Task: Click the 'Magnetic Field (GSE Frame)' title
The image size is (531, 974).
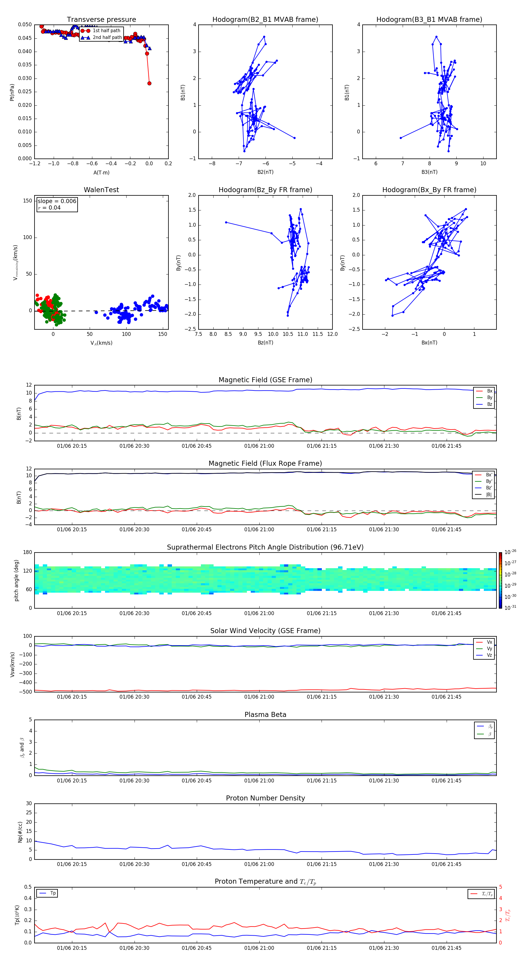Action: [x=265, y=380]
